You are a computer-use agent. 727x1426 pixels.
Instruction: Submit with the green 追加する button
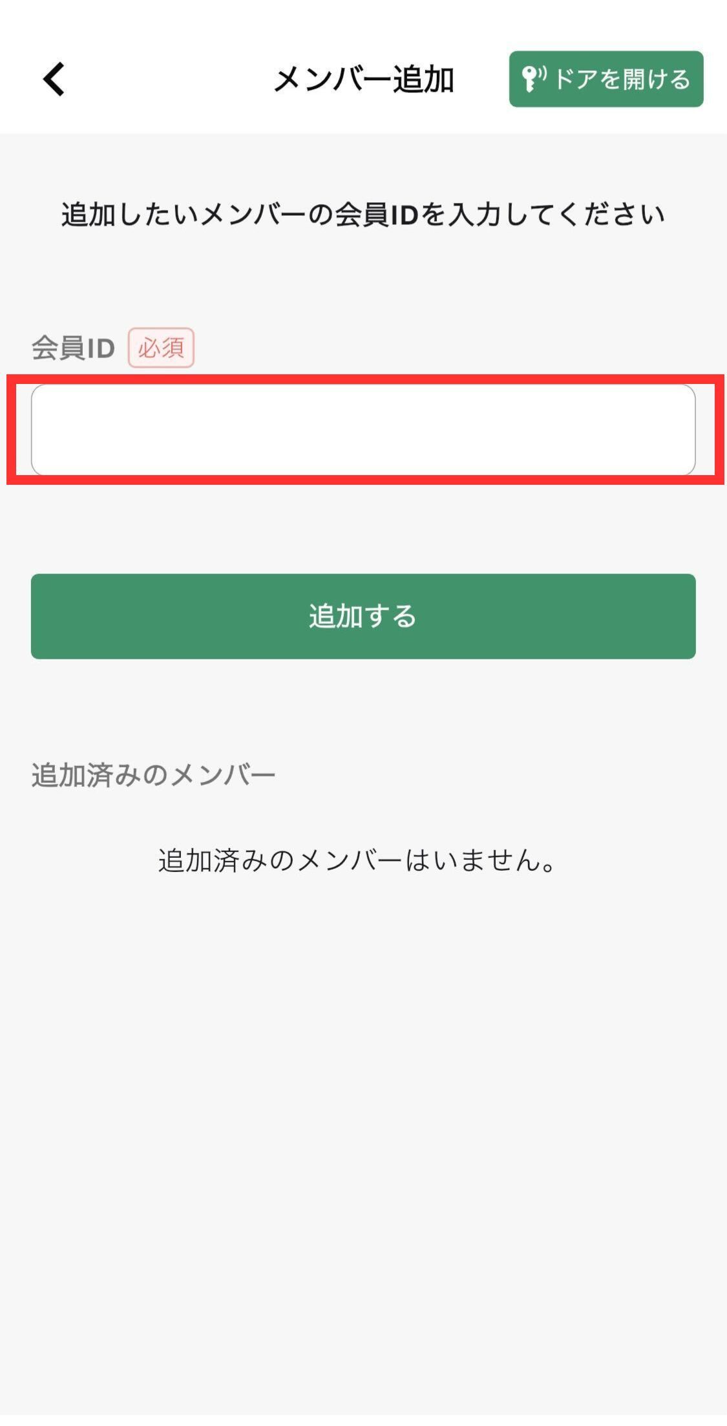[363, 616]
